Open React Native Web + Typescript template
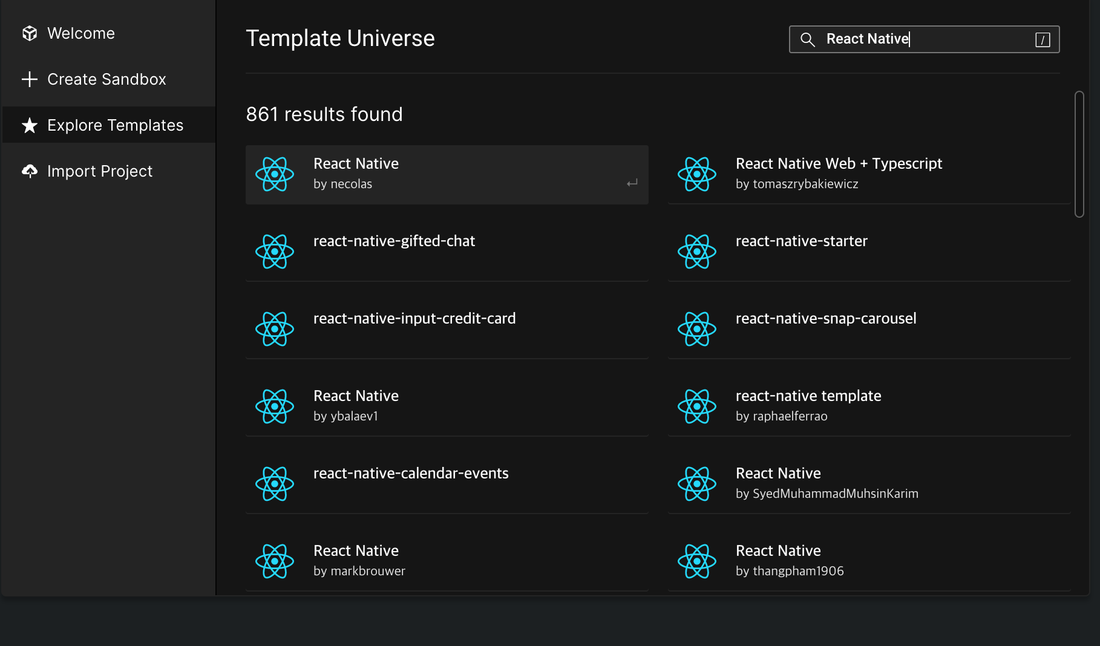This screenshot has width=1100, height=646. tap(869, 174)
